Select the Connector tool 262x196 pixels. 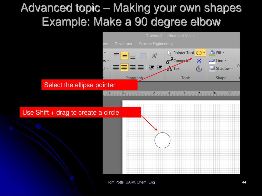(x=178, y=61)
